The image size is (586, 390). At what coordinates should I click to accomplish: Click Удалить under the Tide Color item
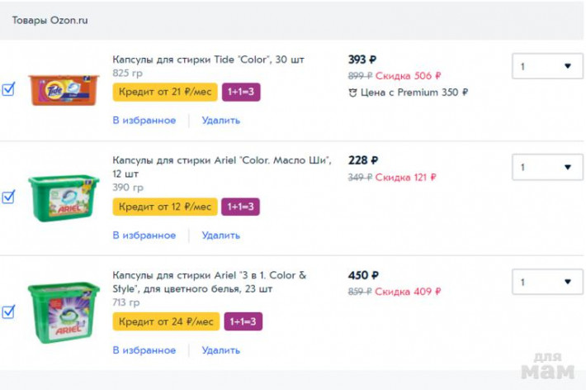click(x=221, y=120)
